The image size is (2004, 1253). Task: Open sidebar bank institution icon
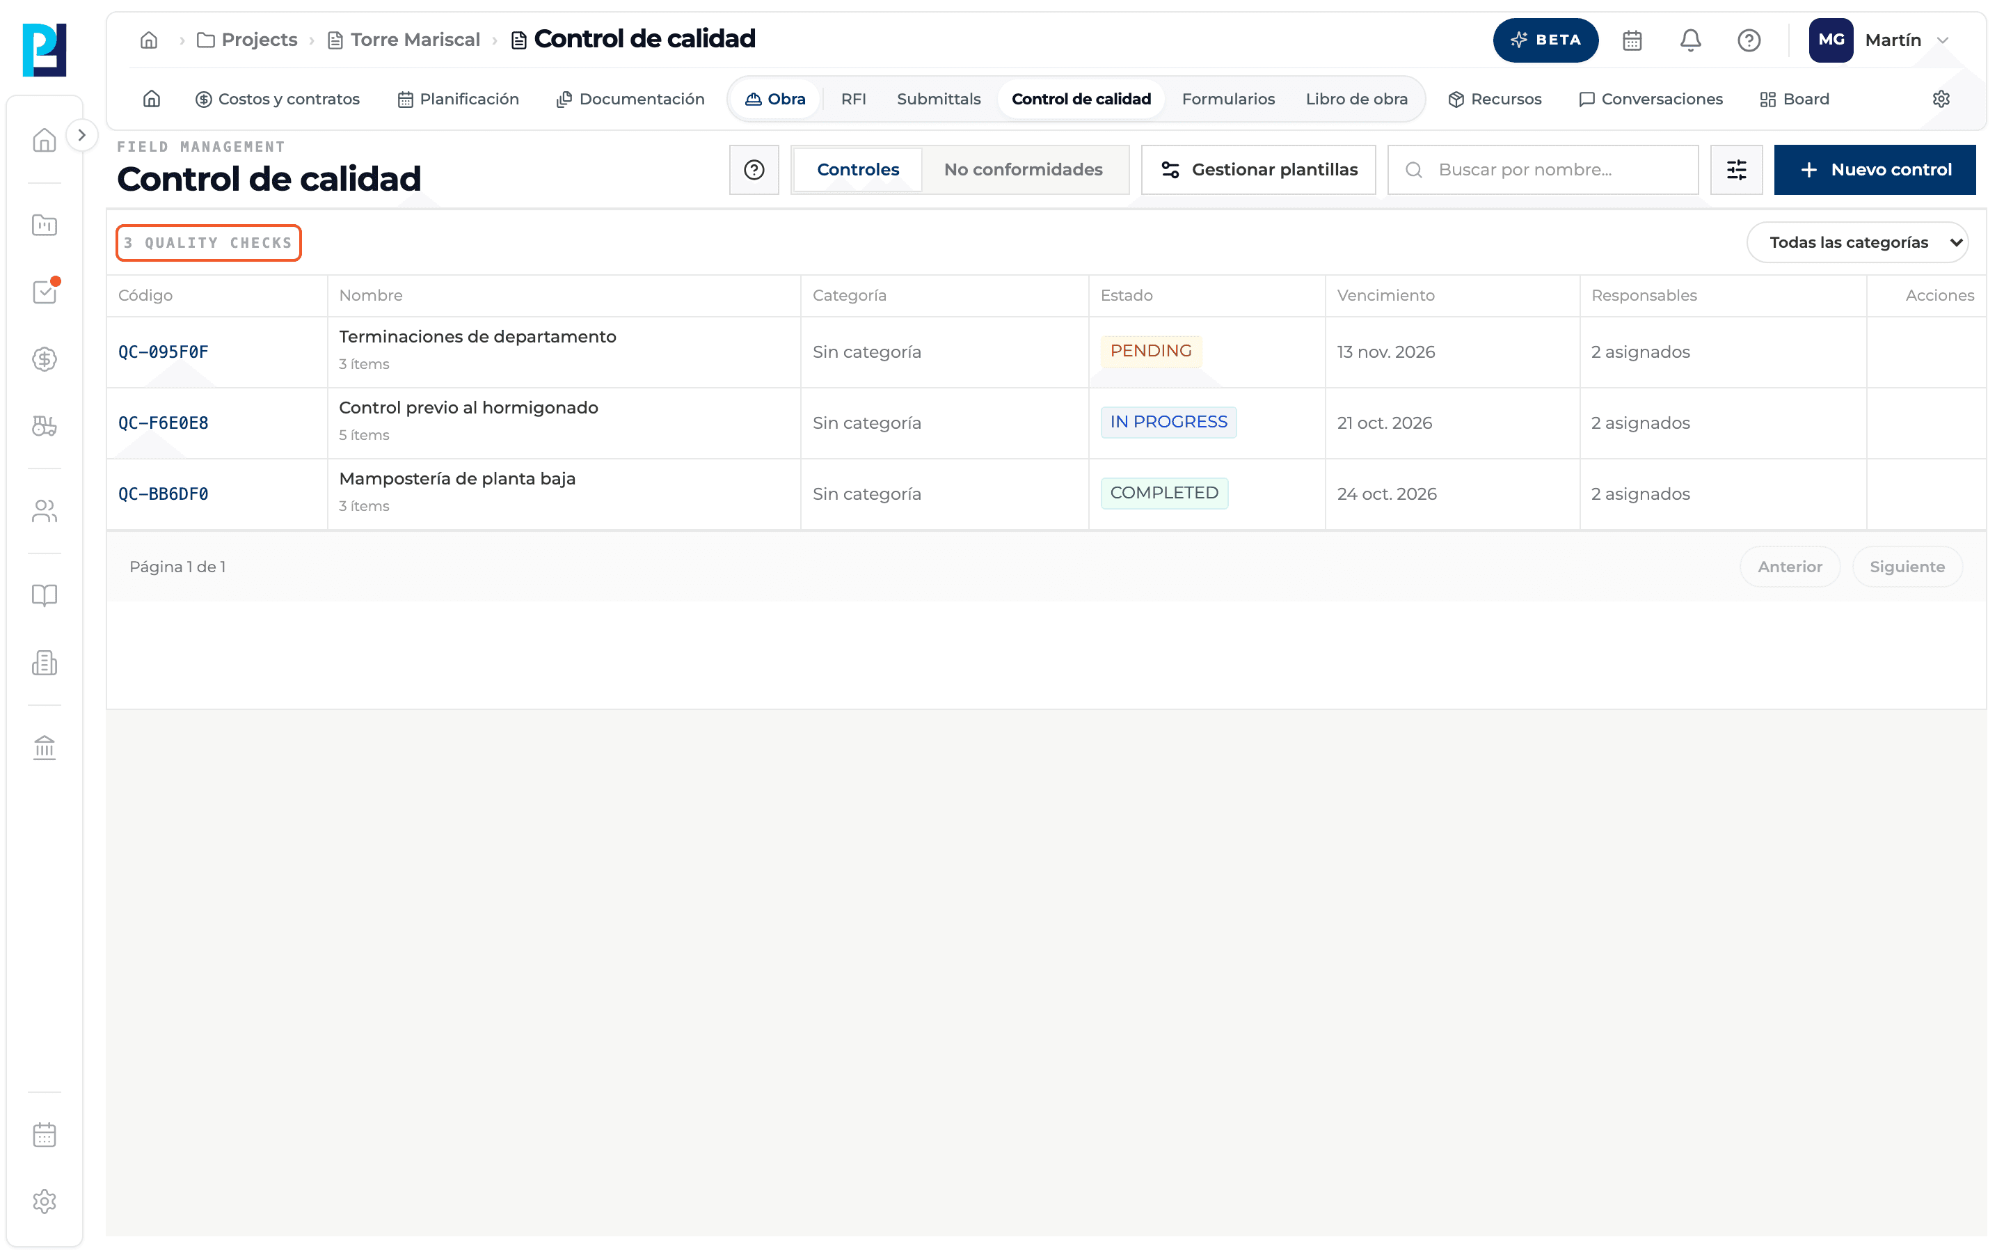point(45,748)
